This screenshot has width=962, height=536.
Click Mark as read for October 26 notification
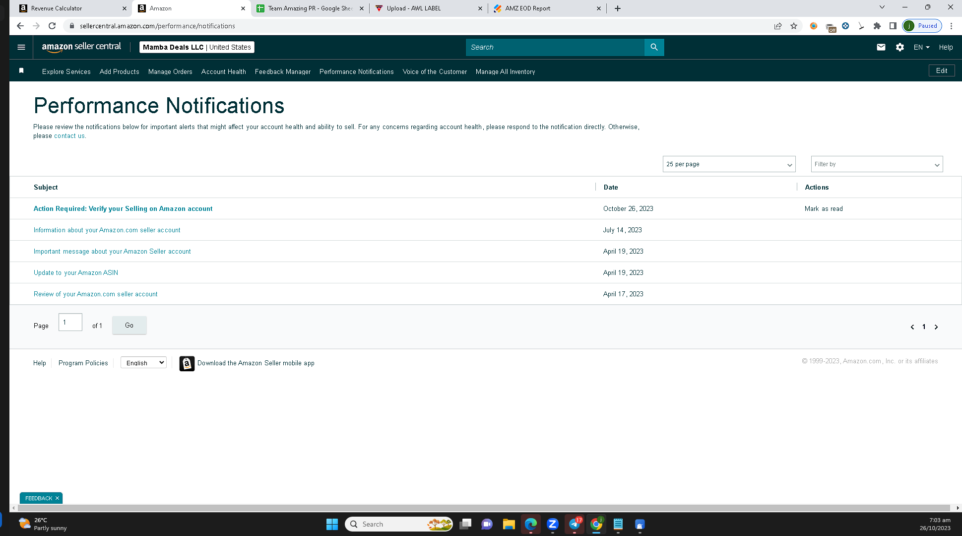(824, 208)
